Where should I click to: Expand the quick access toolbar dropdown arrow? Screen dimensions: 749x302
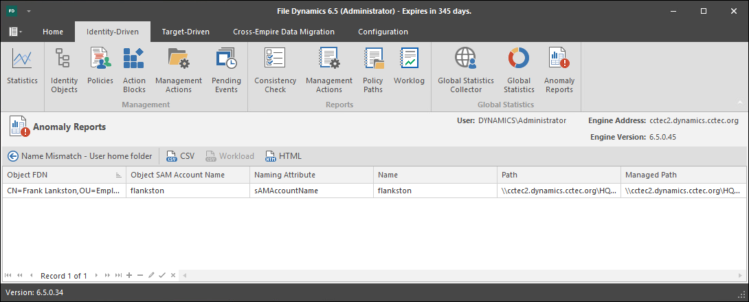pyautogui.click(x=29, y=12)
